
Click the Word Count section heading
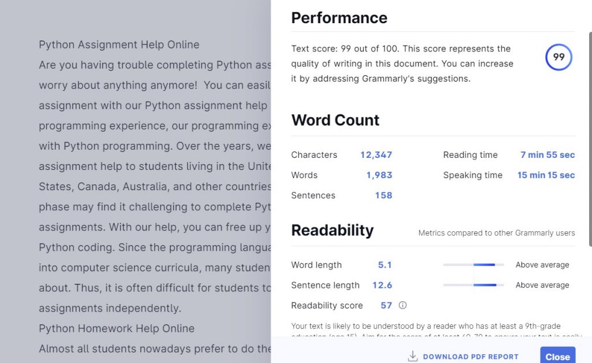[x=335, y=120]
